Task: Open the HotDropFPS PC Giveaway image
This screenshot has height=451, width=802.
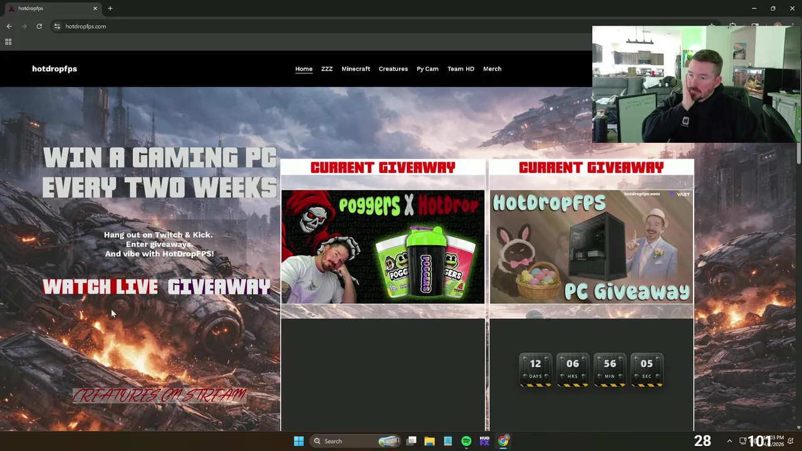Action: tap(591, 247)
